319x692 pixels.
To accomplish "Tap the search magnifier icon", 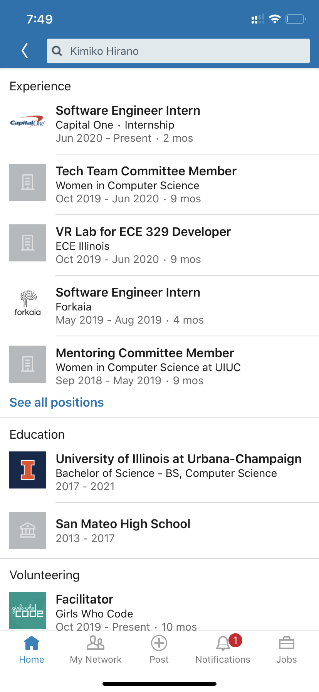I will pos(57,51).
